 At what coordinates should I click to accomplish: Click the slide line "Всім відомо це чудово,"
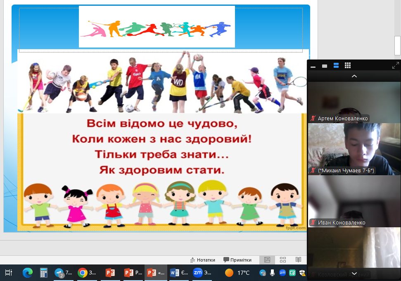(x=162, y=124)
